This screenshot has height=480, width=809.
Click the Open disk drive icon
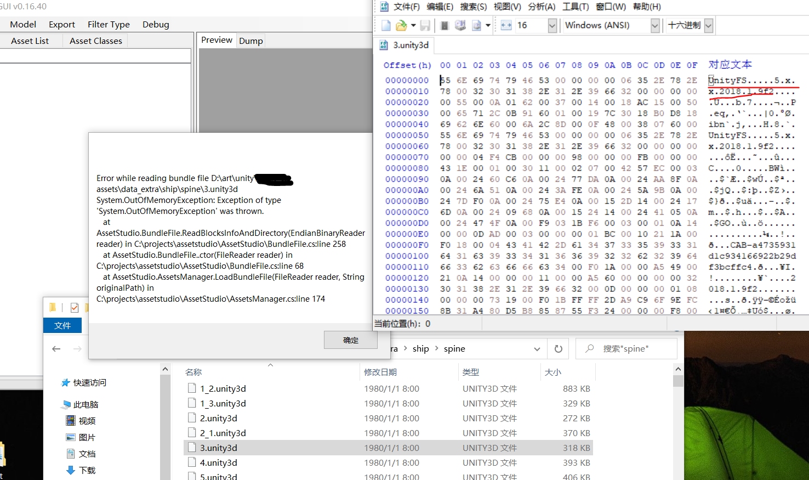(x=460, y=25)
